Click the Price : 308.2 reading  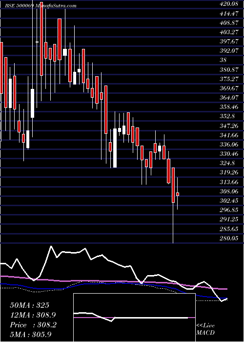(x=33, y=325)
